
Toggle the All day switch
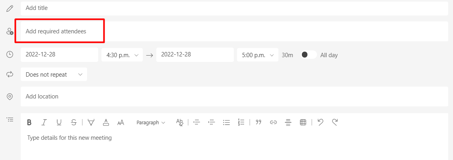click(309, 55)
